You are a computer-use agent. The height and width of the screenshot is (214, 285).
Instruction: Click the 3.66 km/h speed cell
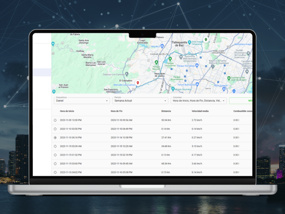[x=197, y=164]
